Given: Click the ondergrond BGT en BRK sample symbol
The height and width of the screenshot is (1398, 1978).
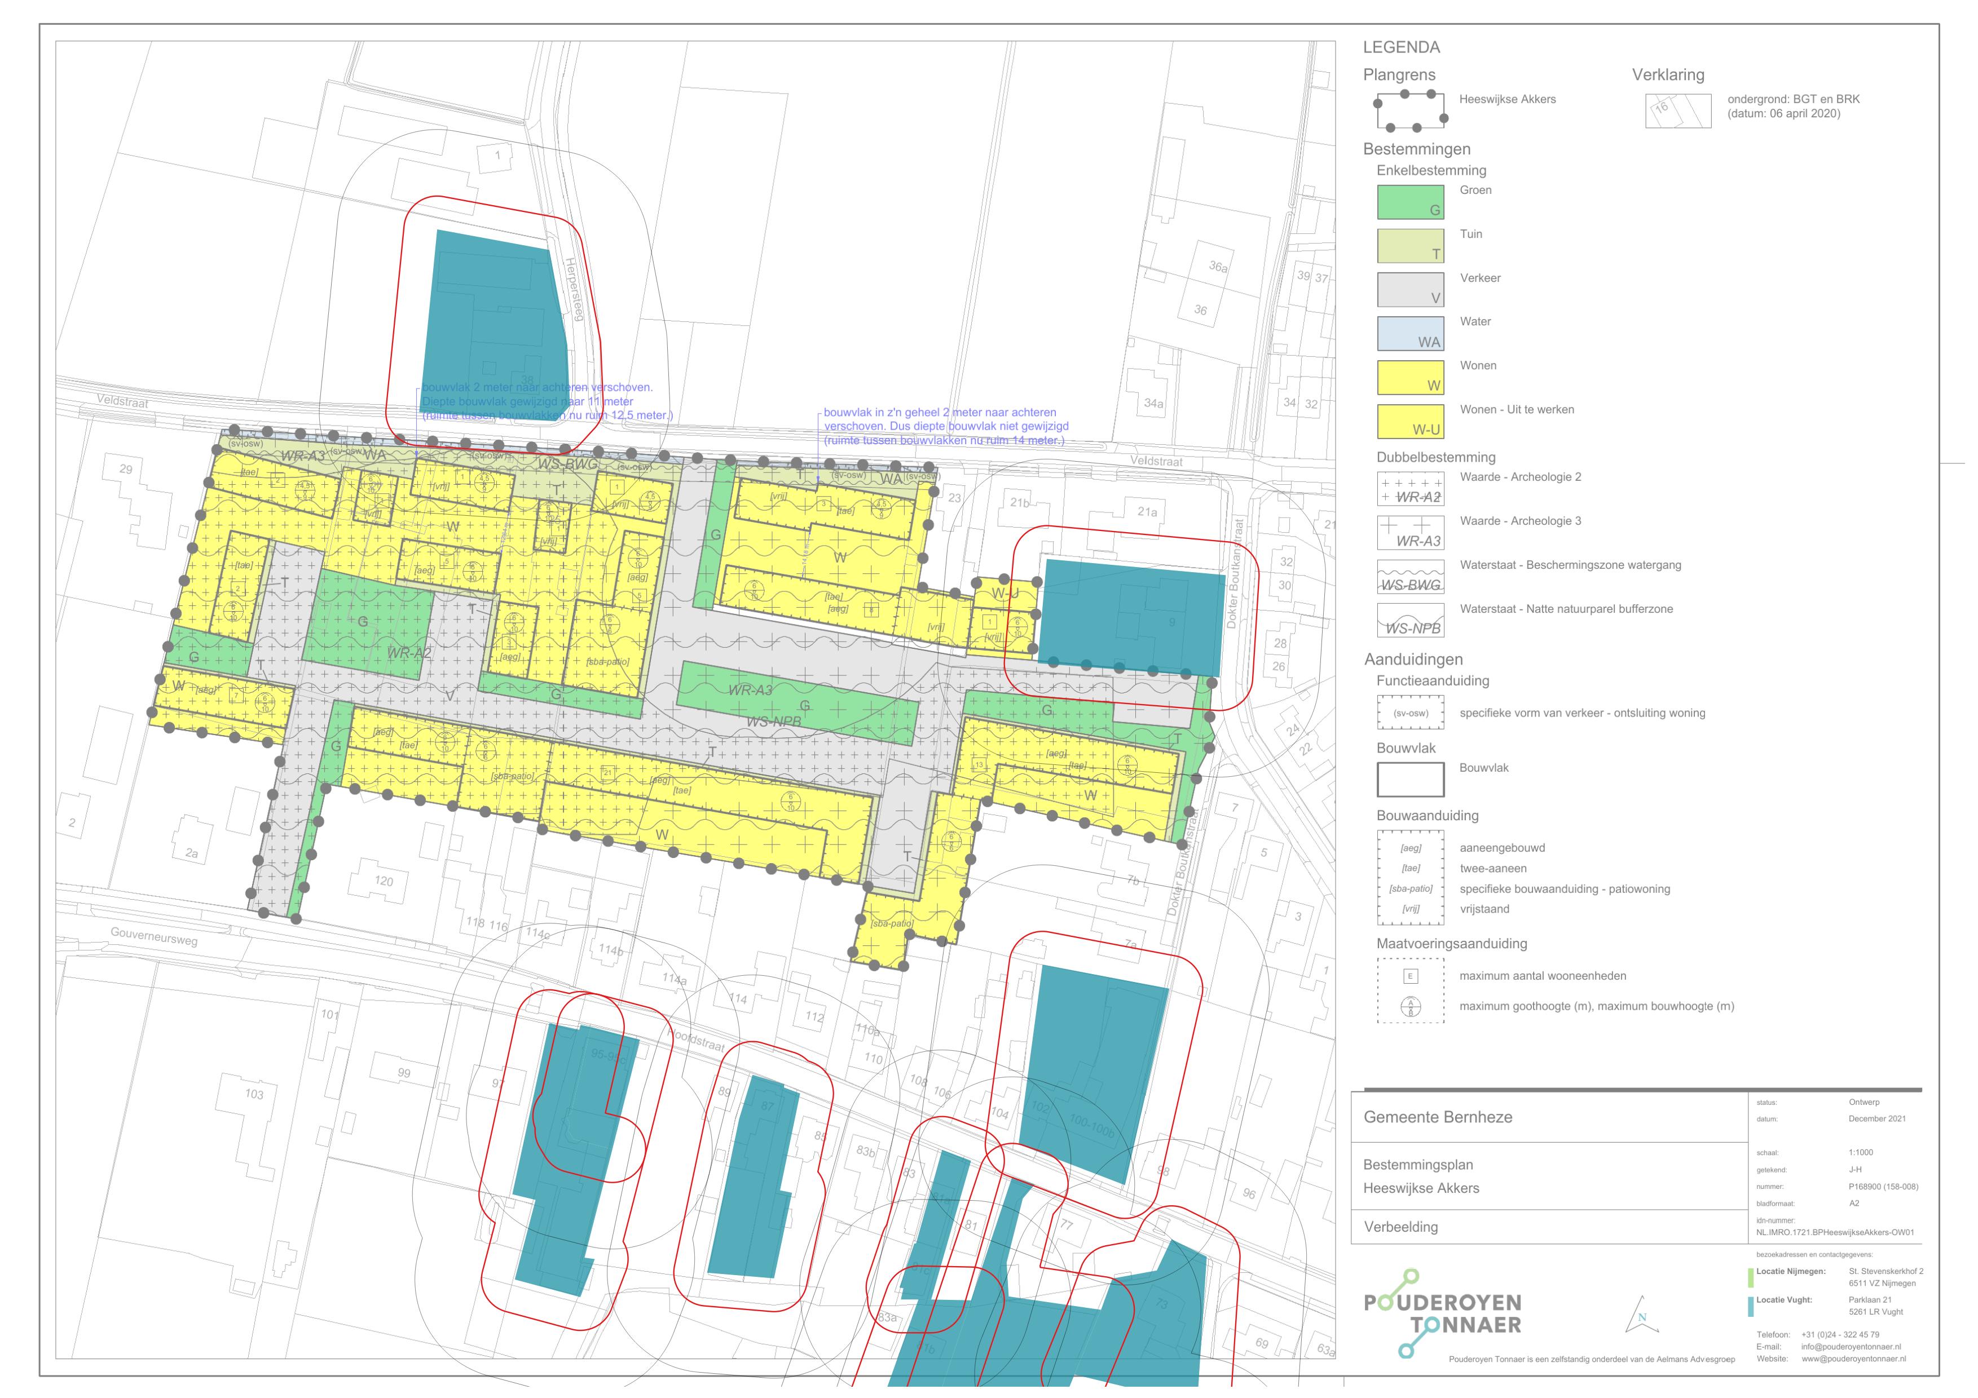Looking at the screenshot, I should [x=1678, y=111].
